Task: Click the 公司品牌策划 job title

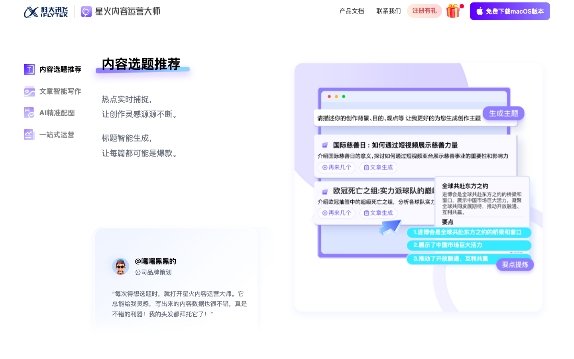Action: pos(153,272)
